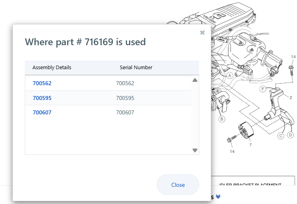Click the idler pulley wheel in diagram
This screenshot has width=297, height=204.
[244, 130]
